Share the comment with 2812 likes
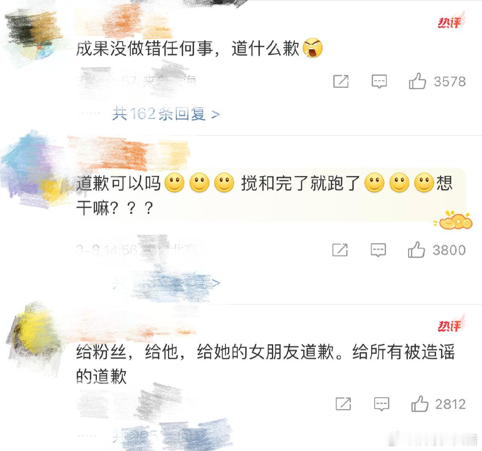482x451 pixels. [343, 404]
